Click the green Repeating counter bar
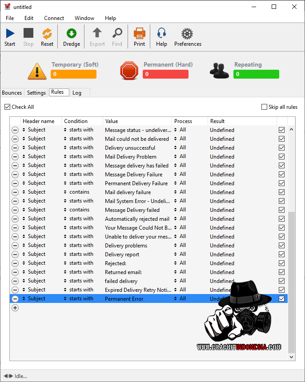Screen dimensions: 305x382 (x=256, y=74)
